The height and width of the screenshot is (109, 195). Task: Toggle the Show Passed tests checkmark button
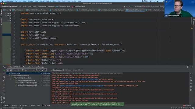(8, 70)
